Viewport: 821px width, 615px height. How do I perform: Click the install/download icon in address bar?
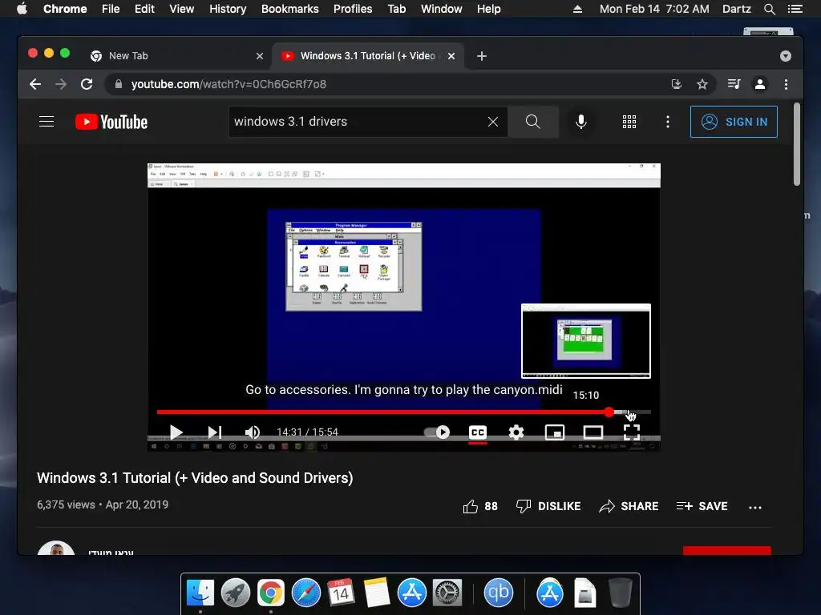[x=677, y=84]
